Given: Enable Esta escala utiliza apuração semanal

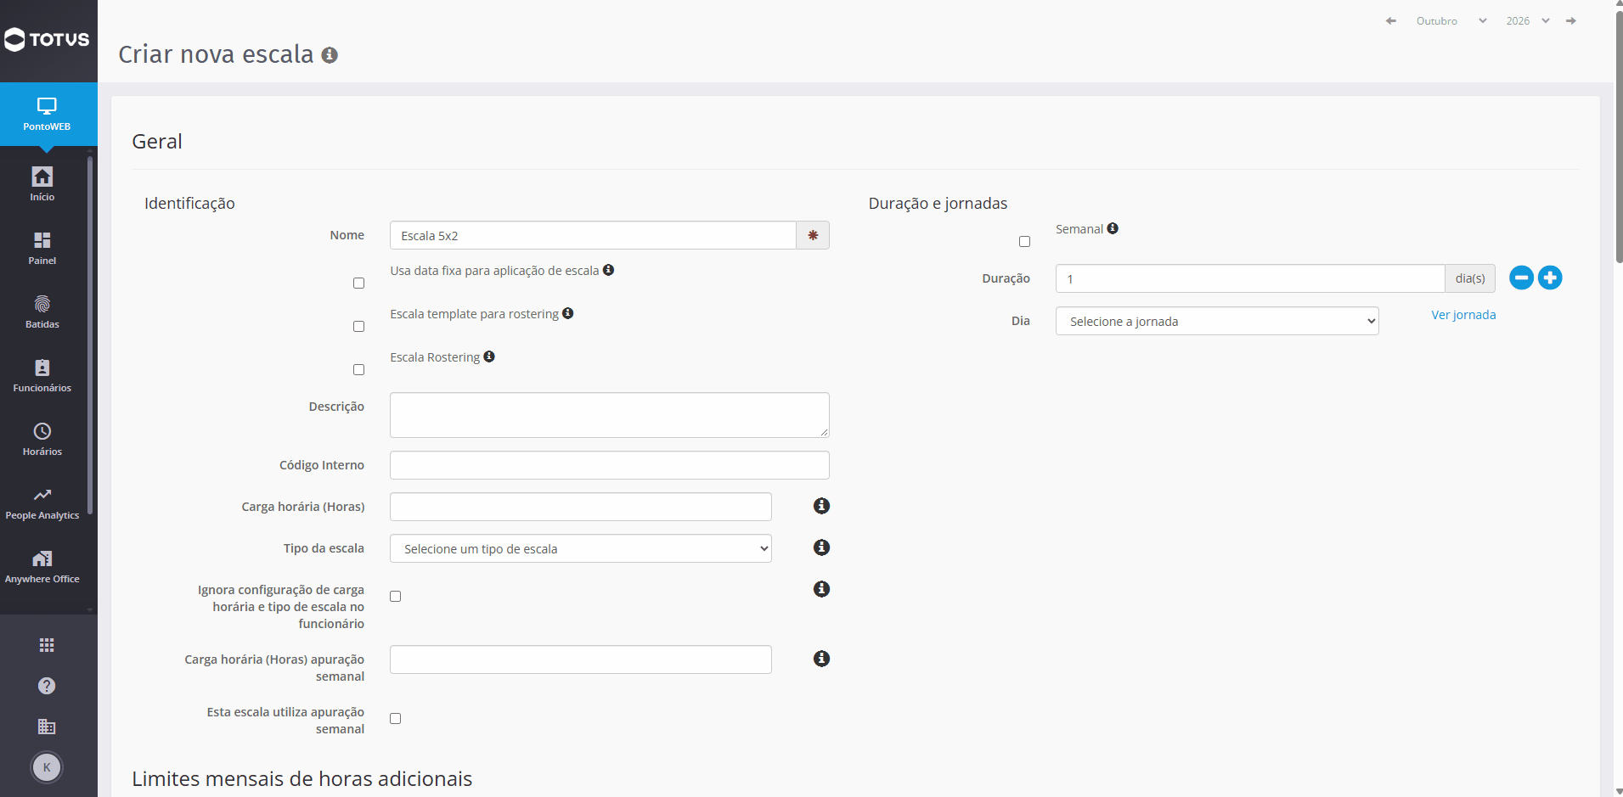Looking at the screenshot, I should [395, 719].
